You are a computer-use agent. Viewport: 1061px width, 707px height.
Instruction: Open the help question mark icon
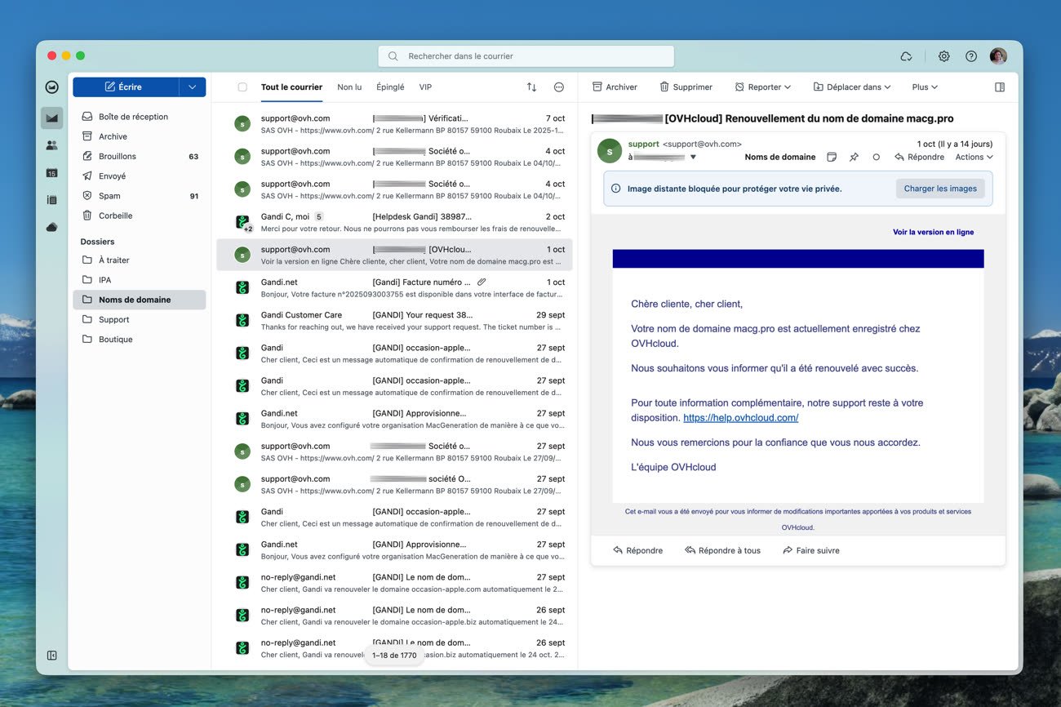coord(970,56)
